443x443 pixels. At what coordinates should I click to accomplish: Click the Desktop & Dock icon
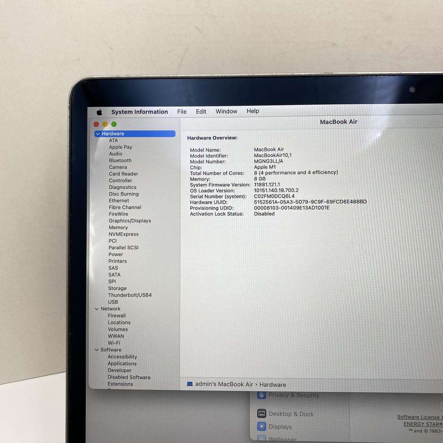(x=262, y=413)
